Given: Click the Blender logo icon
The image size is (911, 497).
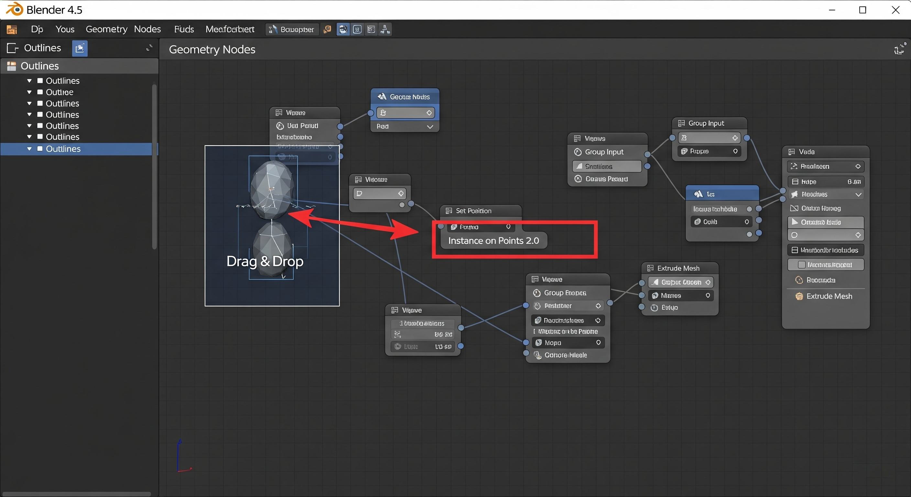Looking at the screenshot, I should [x=14, y=9].
